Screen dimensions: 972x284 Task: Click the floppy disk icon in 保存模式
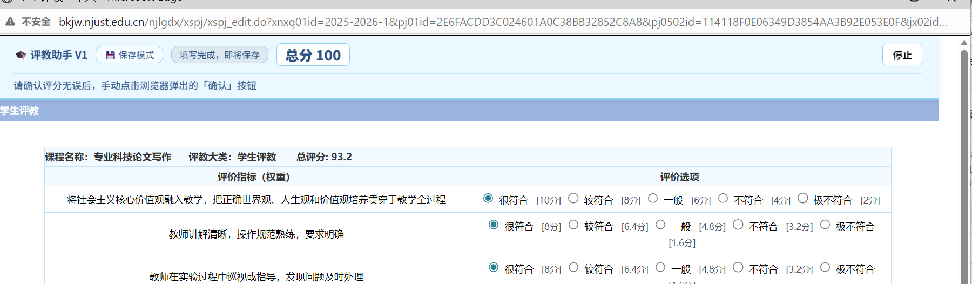pos(110,55)
